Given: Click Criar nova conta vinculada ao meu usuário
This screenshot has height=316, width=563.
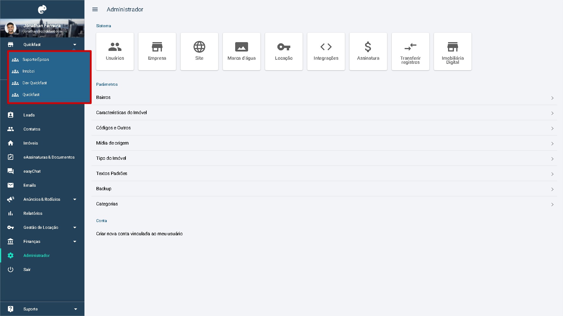Looking at the screenshot, I should tap(139, 234).
